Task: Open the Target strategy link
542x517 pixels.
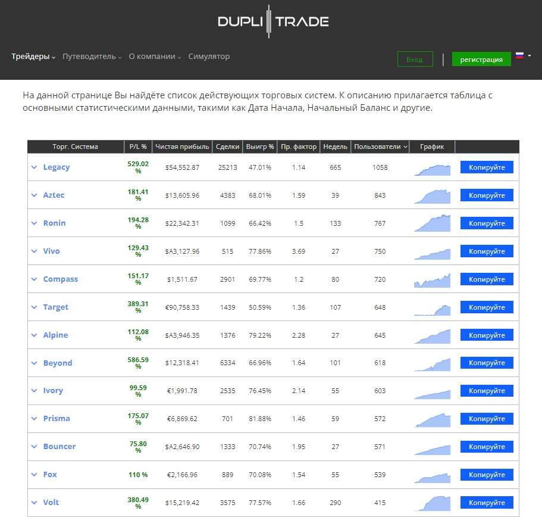Action: pos(56,307)
